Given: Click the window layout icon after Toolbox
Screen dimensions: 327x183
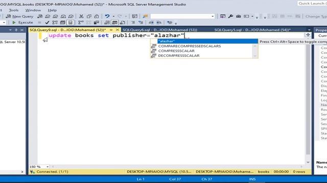Looking at the screenshot, I should [246, 16].
